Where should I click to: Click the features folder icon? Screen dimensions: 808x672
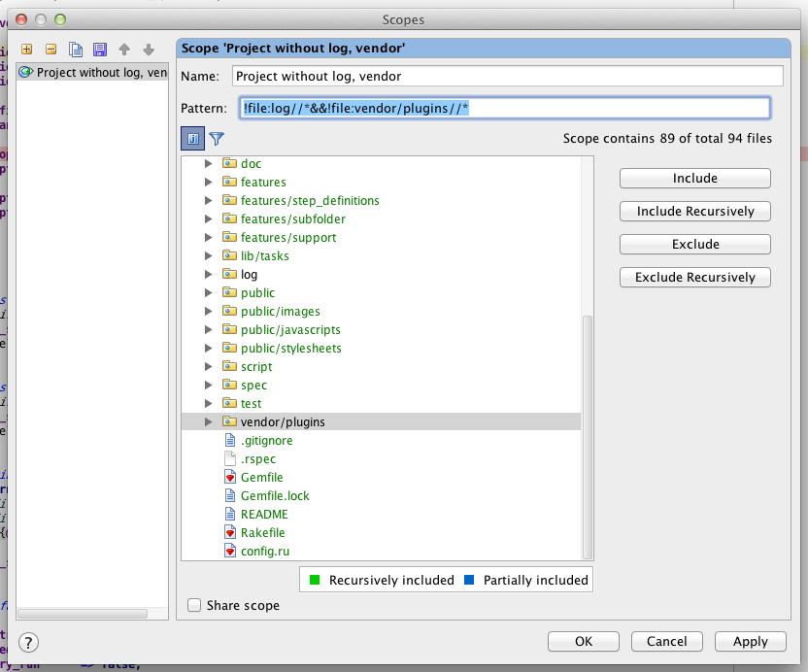pos(229,182)
